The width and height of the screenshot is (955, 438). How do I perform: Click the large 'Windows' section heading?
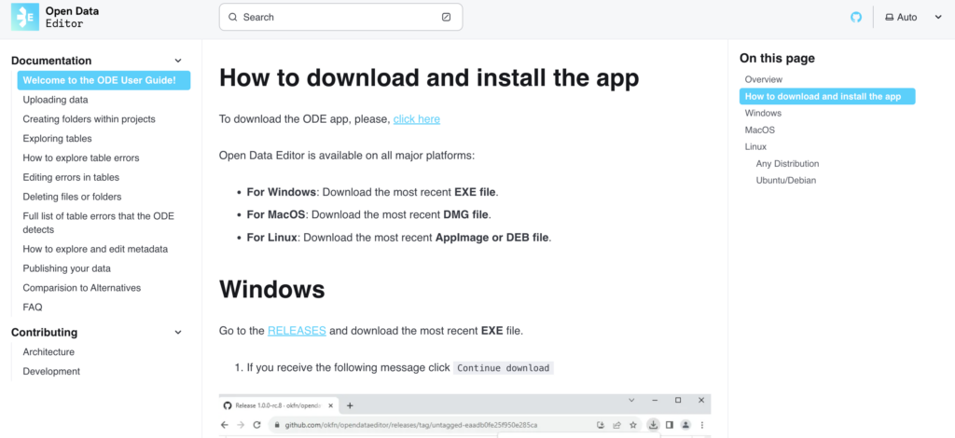[271, 289]
